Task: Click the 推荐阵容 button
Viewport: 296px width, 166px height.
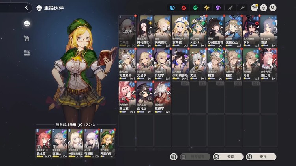Action: pyautogui.click(x=195, y=157)
